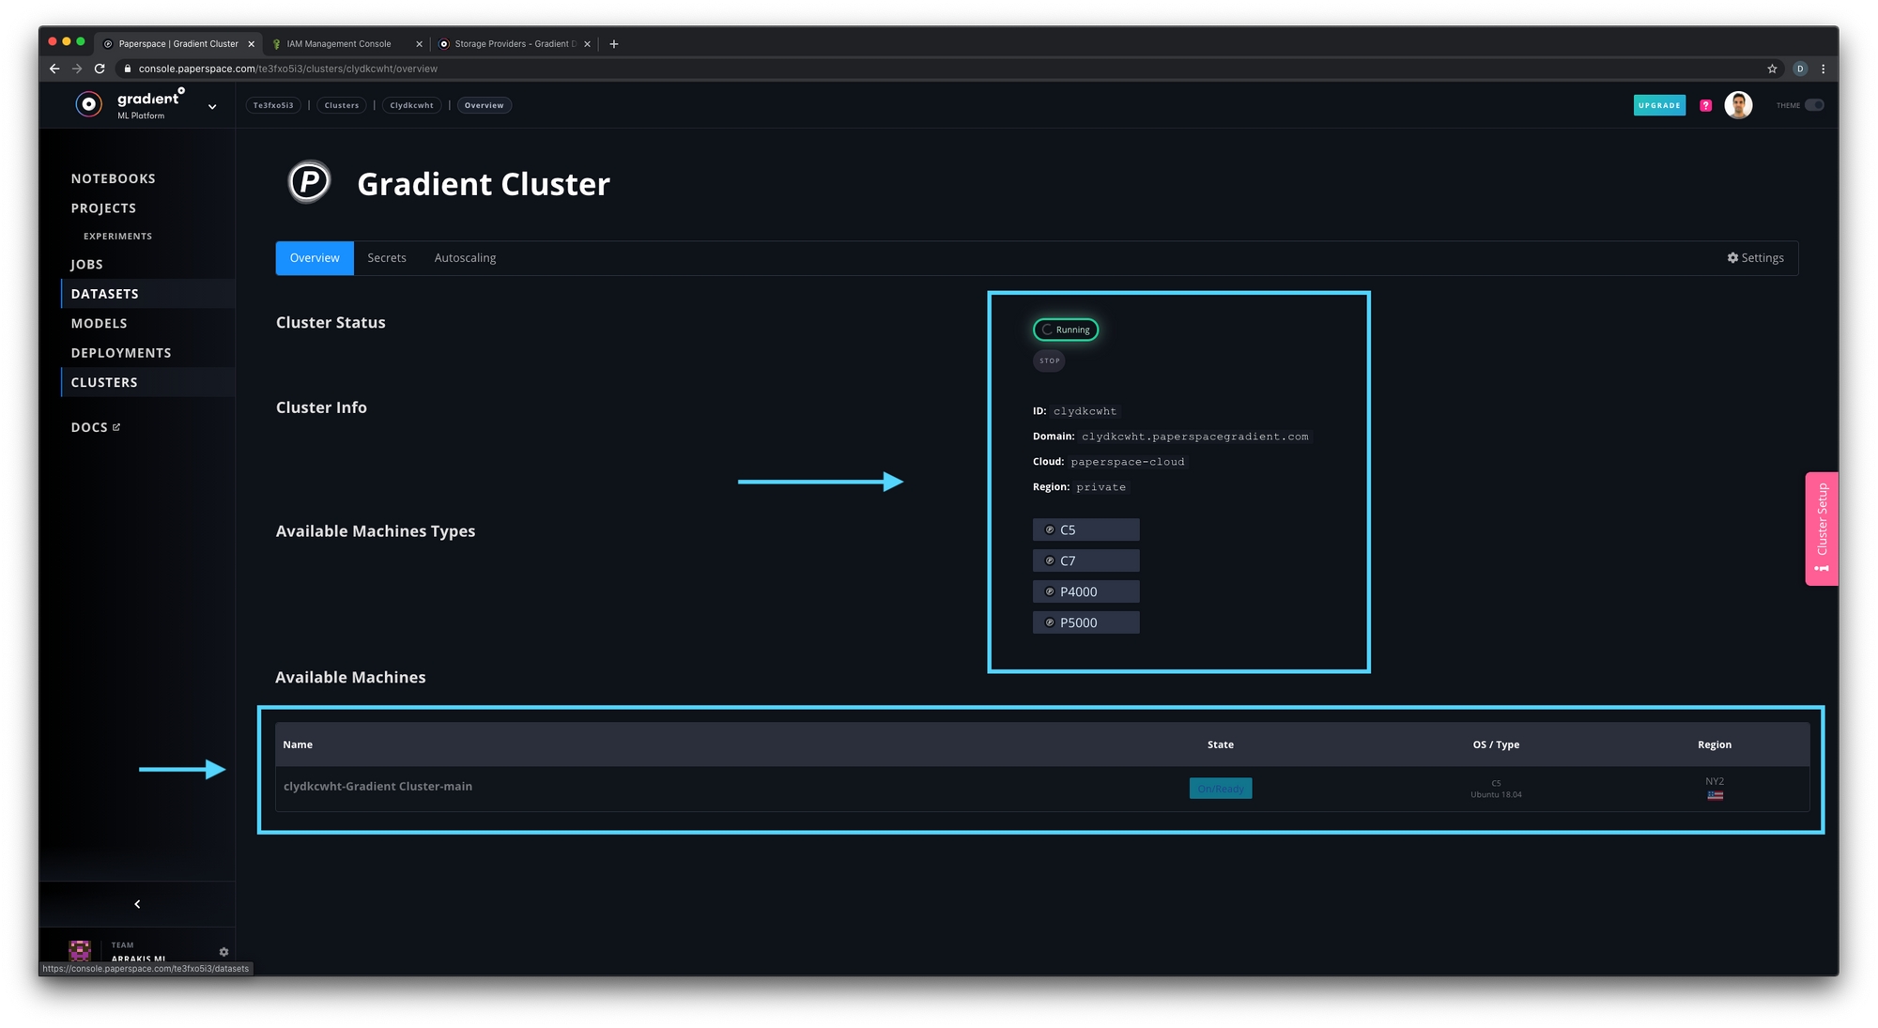Open Settings with gear icon

click(1755, 258)
